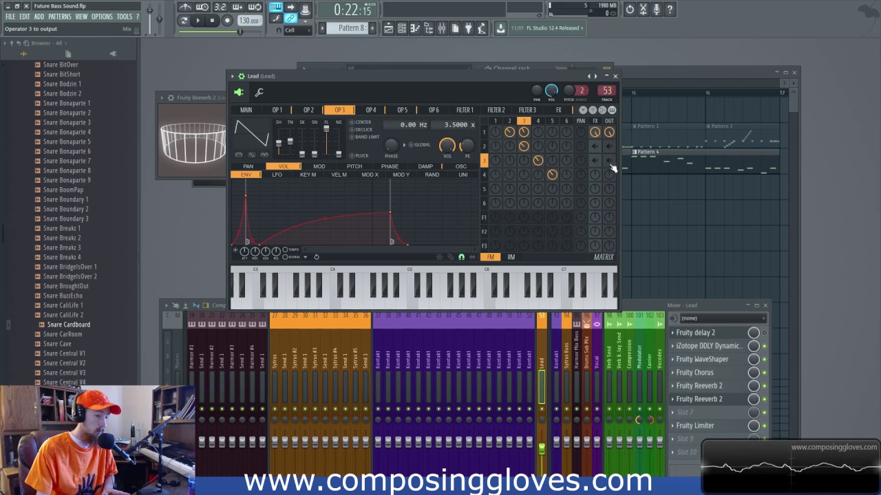This screenshot has height=495, width=881.
Task: Toggle Fruity Chorus effect enable light in mixer
Action: [x=764, y=373]
